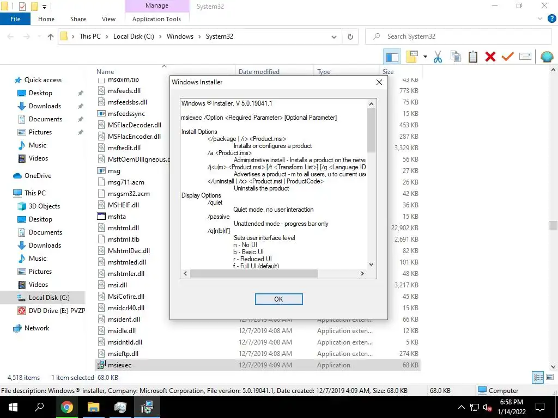Open the Application Tools tab
The width and height of the screenshot is (558, 418).
(156, 19)
